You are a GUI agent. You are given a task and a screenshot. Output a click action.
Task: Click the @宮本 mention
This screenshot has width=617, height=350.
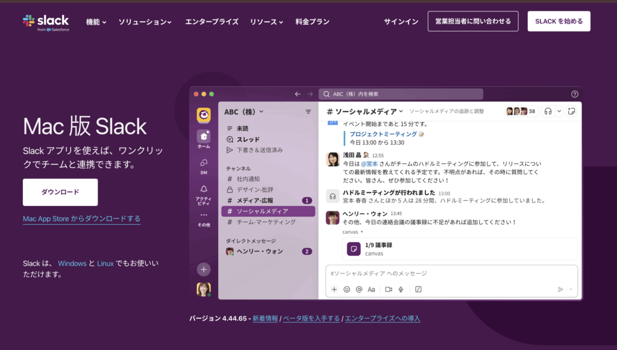(369, 164)
